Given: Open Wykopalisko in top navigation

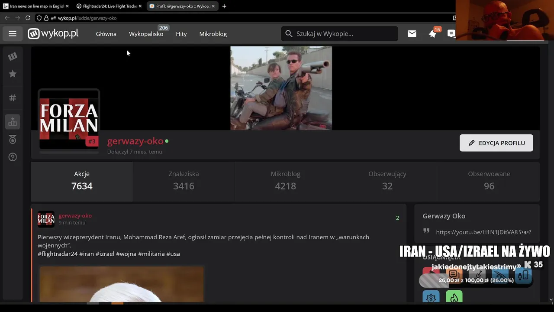Looking at the screenshot, I should coord(146,34).
